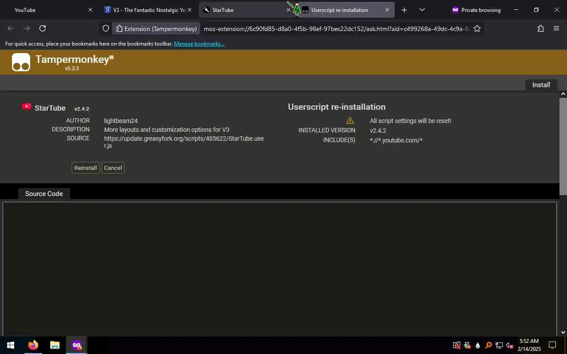Viewport: 567px width, 354px height.
Task: Close the YouTube browser tab
Action: pyautogui.click(x=90, y=10)
